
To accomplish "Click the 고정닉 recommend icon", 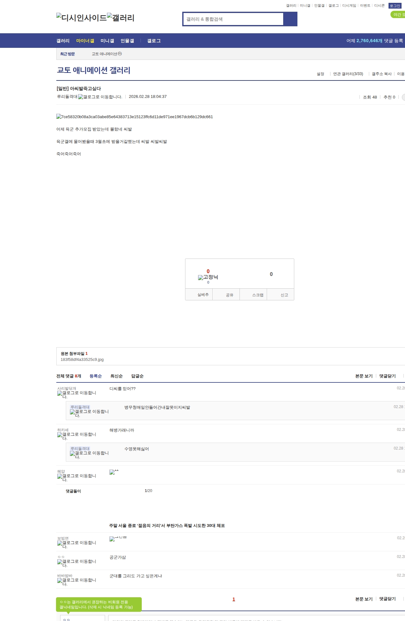I will point(208,277).
